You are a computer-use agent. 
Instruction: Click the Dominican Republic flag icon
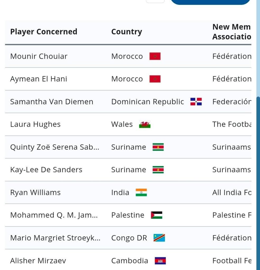[x=196, y=102]
